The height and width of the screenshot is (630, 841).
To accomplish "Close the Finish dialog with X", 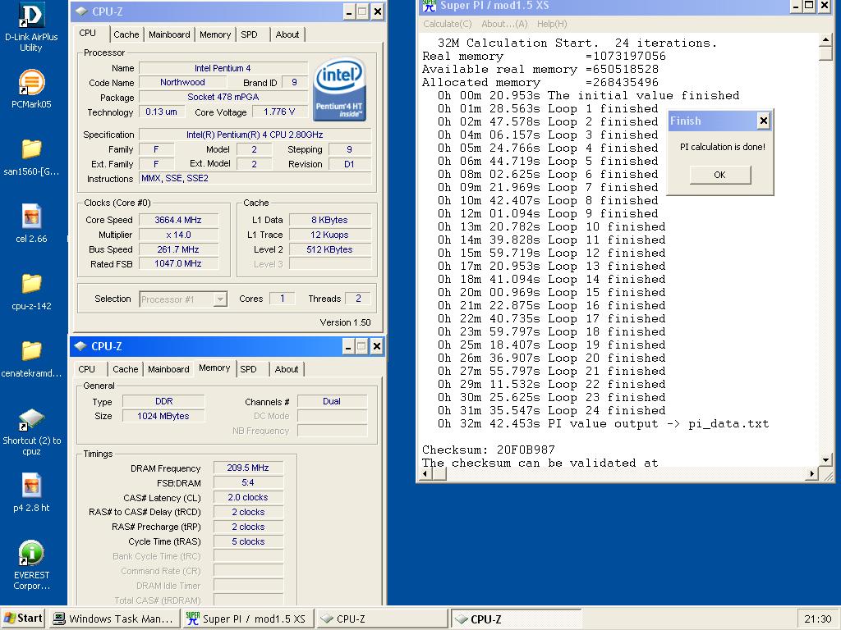I will click(764, 121).
